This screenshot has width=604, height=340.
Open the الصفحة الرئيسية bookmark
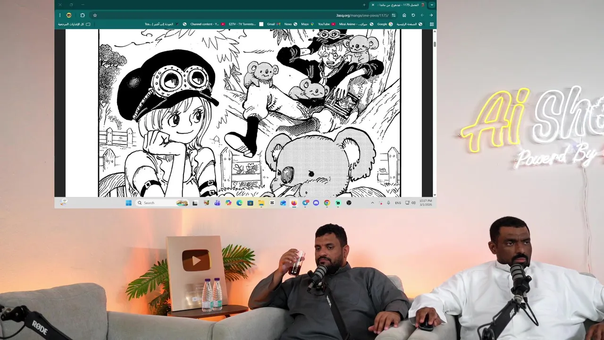pyautogui.click(x=410, y=24)
